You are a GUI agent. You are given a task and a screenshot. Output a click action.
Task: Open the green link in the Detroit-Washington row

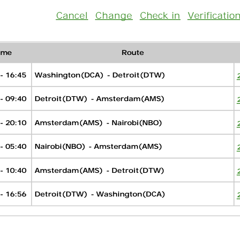[238, 195]
